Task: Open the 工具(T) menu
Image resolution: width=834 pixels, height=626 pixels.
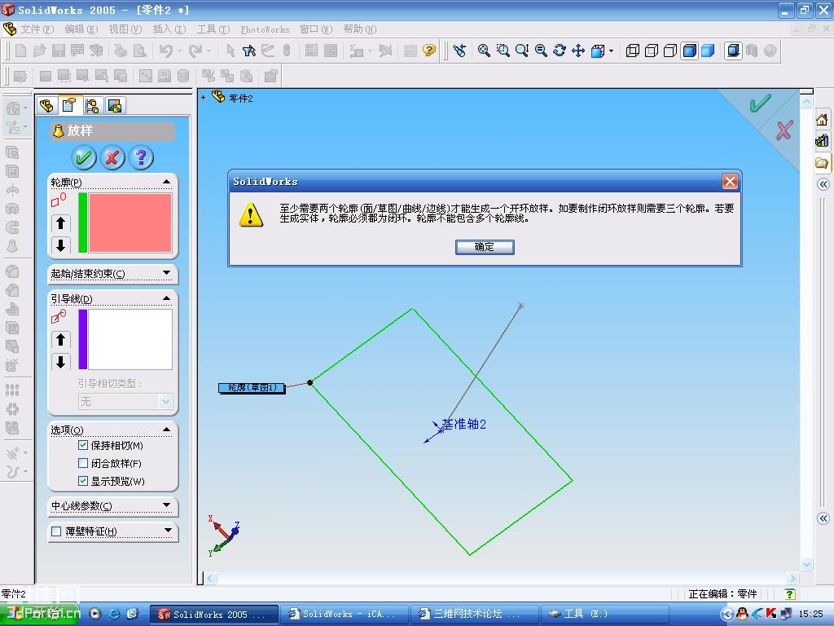Action: pyautogui.click(x=213, y=29)
